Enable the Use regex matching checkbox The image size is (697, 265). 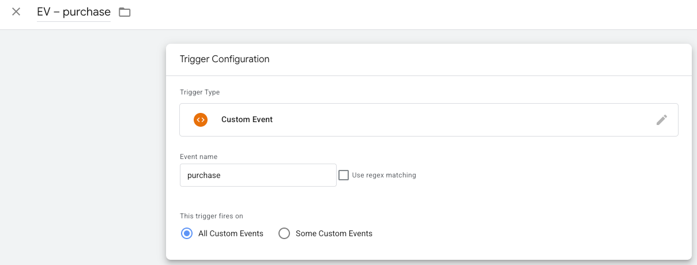pos(344,175)
